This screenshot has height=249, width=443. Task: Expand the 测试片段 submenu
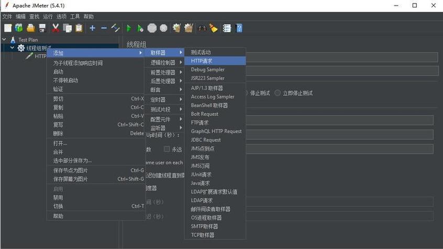164,110
